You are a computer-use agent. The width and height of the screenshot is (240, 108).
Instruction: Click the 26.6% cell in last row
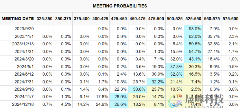[x=119, y=104]
